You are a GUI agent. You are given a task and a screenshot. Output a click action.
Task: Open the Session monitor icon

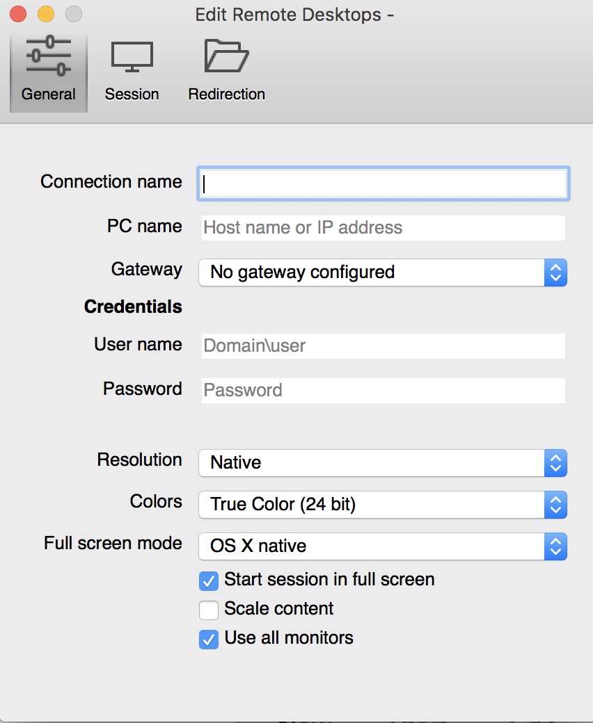pyautogui.click(x=132, y=57)
